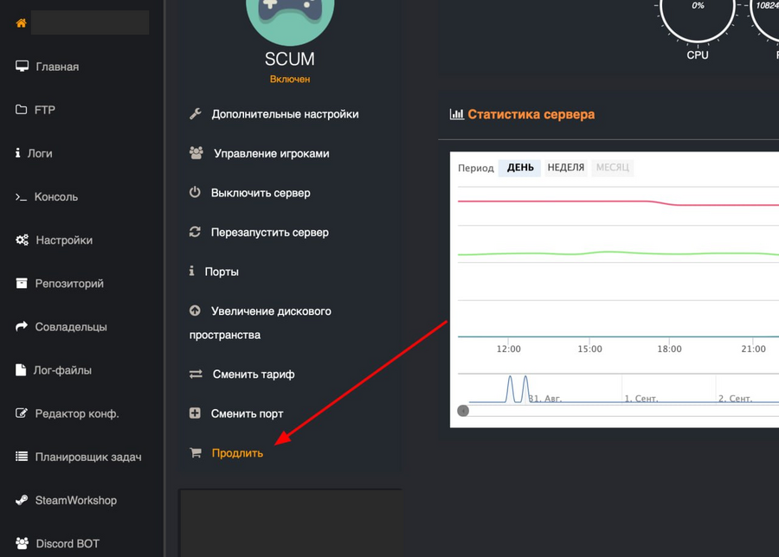Open Дополнительные настройки
This screenshot has height=557, width=779.
285,114
